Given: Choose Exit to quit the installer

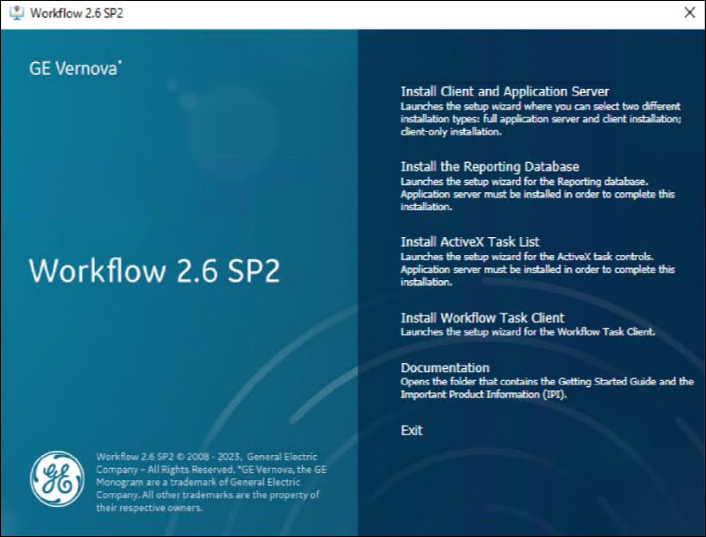Looking at the screenshot, I should (412, 430).
